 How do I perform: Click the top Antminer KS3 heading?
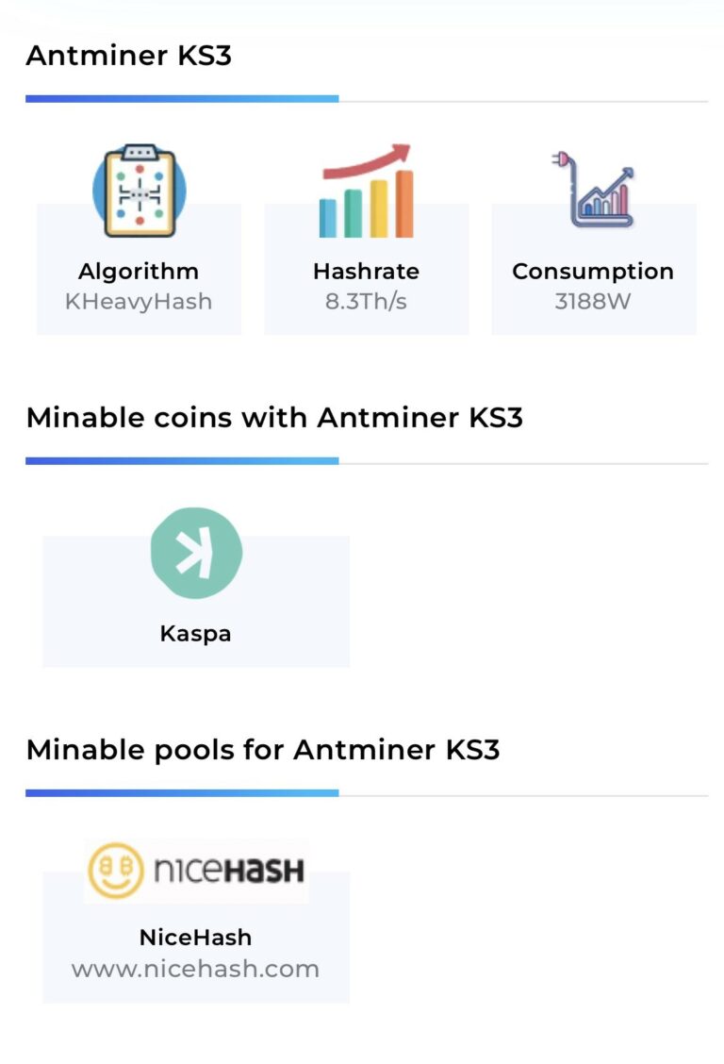pyautogui.click(x=129, y=56)
